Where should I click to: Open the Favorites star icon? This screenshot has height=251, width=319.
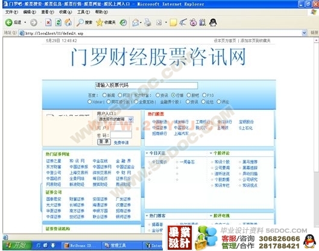pyautogui.click(x=99, y=22)
